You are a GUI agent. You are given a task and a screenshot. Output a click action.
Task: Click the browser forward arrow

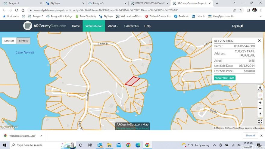pos(11,10)
